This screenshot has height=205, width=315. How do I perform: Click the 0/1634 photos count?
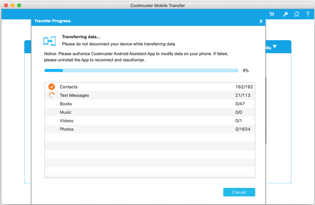coord(243,129)
